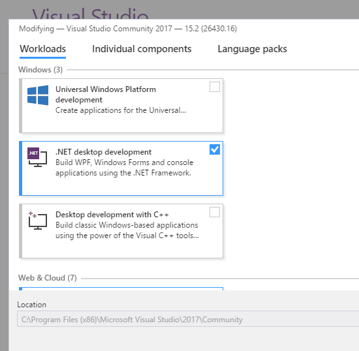This screenshot has width=359, height=351.
Task: Click the .NET desktop development monitor icon
Action: click(37, 157)
